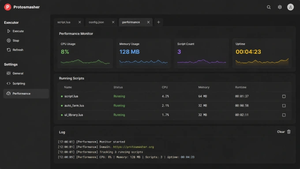Select the ui_library.lua row name

(x=74, y=115)
